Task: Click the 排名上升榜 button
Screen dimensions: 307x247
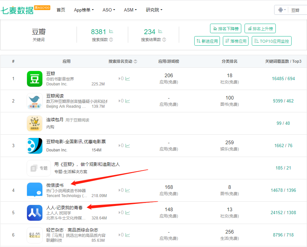Action: click(x=260, y=29)
